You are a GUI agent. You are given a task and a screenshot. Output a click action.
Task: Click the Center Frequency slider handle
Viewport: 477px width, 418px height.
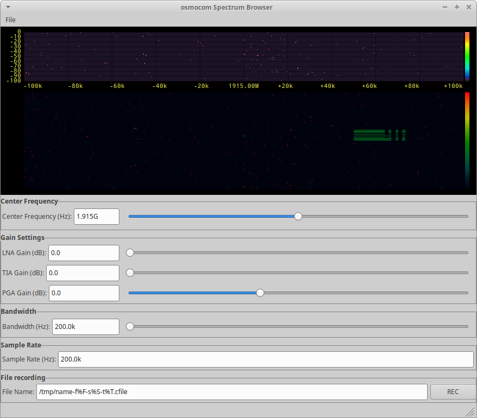coord(298,216)
